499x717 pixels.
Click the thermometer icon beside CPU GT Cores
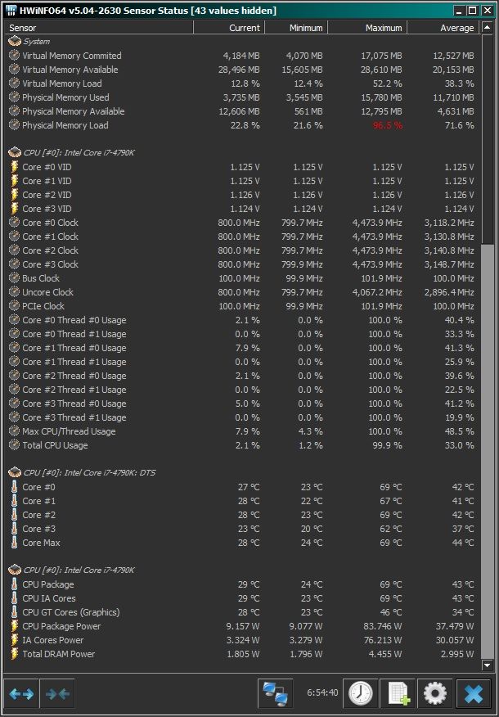pos(15,612)
